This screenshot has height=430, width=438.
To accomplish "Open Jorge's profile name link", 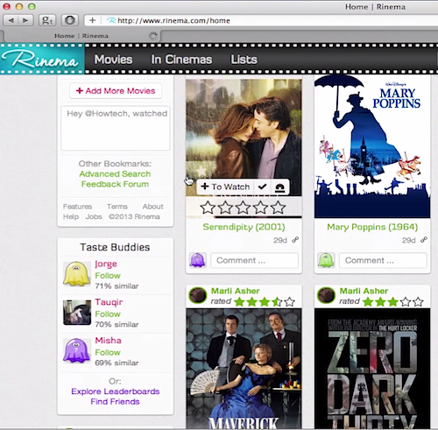I will (106, 264).
